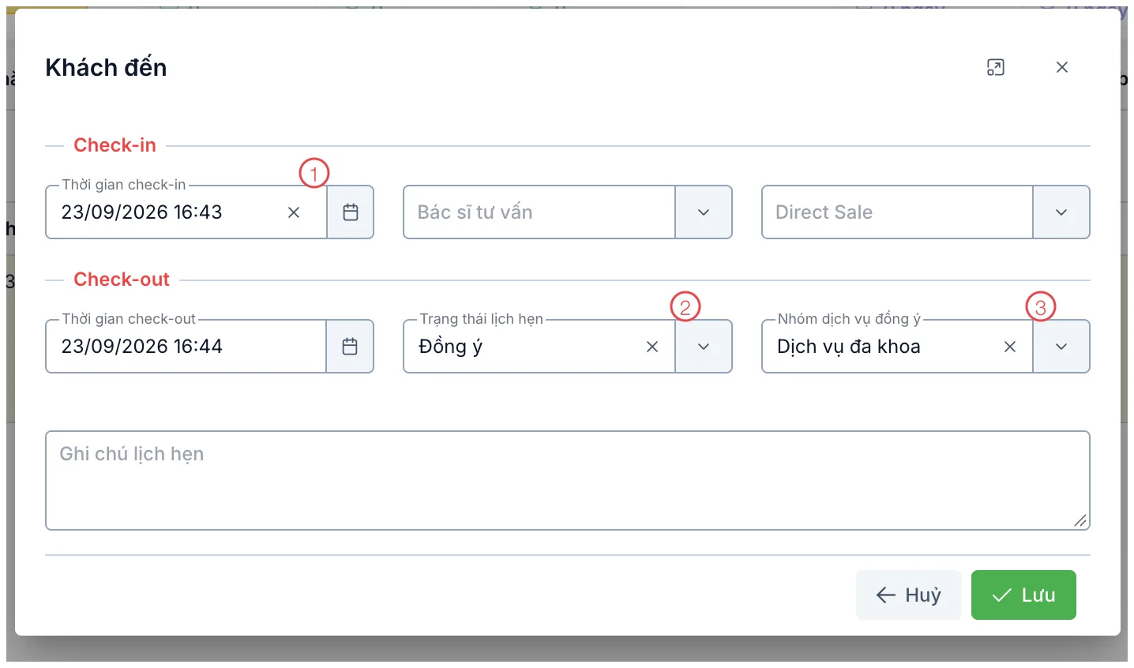Click the Direct Sale input field
Image resolution: width=1134 pixels, height=668 pixels.
tap(897, 212)
